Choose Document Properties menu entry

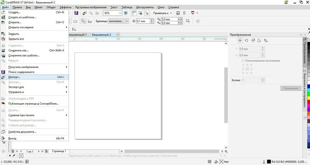34,132
